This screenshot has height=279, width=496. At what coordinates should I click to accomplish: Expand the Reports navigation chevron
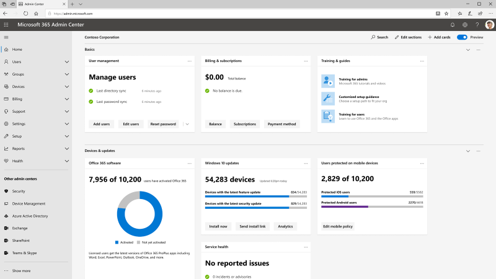67,149
